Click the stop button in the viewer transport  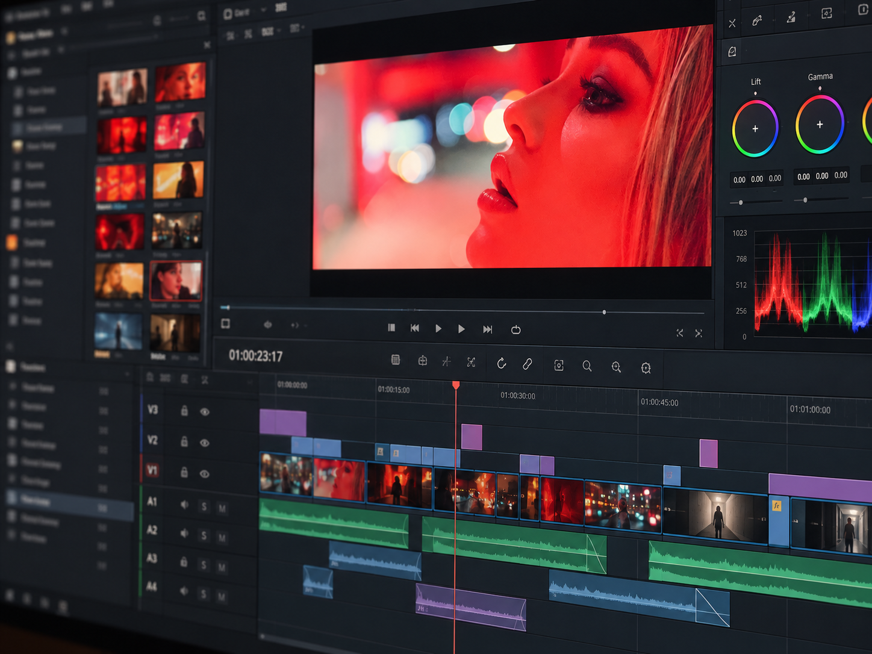tap(391, 327)
